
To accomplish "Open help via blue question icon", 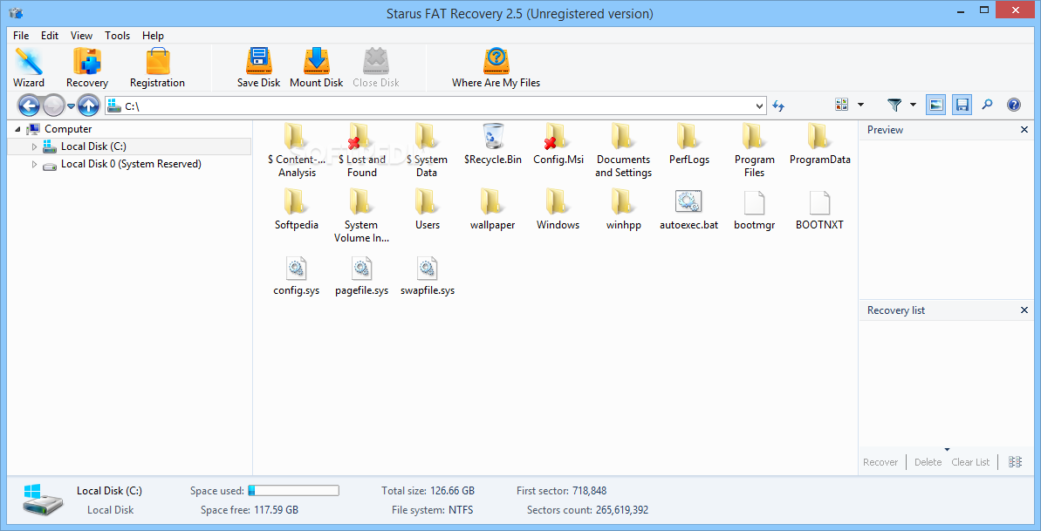I will pyautogui.click(x=1014, y=105).
